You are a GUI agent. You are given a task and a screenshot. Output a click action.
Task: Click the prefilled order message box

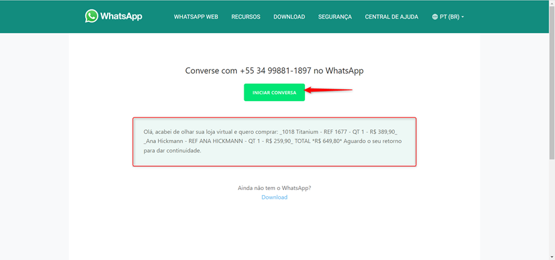(x=274, y=141)
